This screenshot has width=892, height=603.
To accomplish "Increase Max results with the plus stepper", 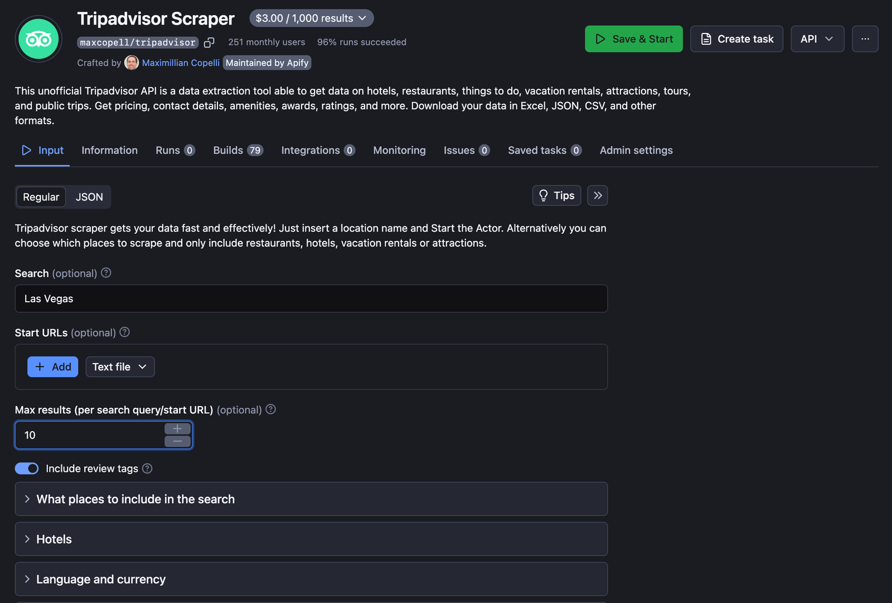I will (x=177, y=429).
